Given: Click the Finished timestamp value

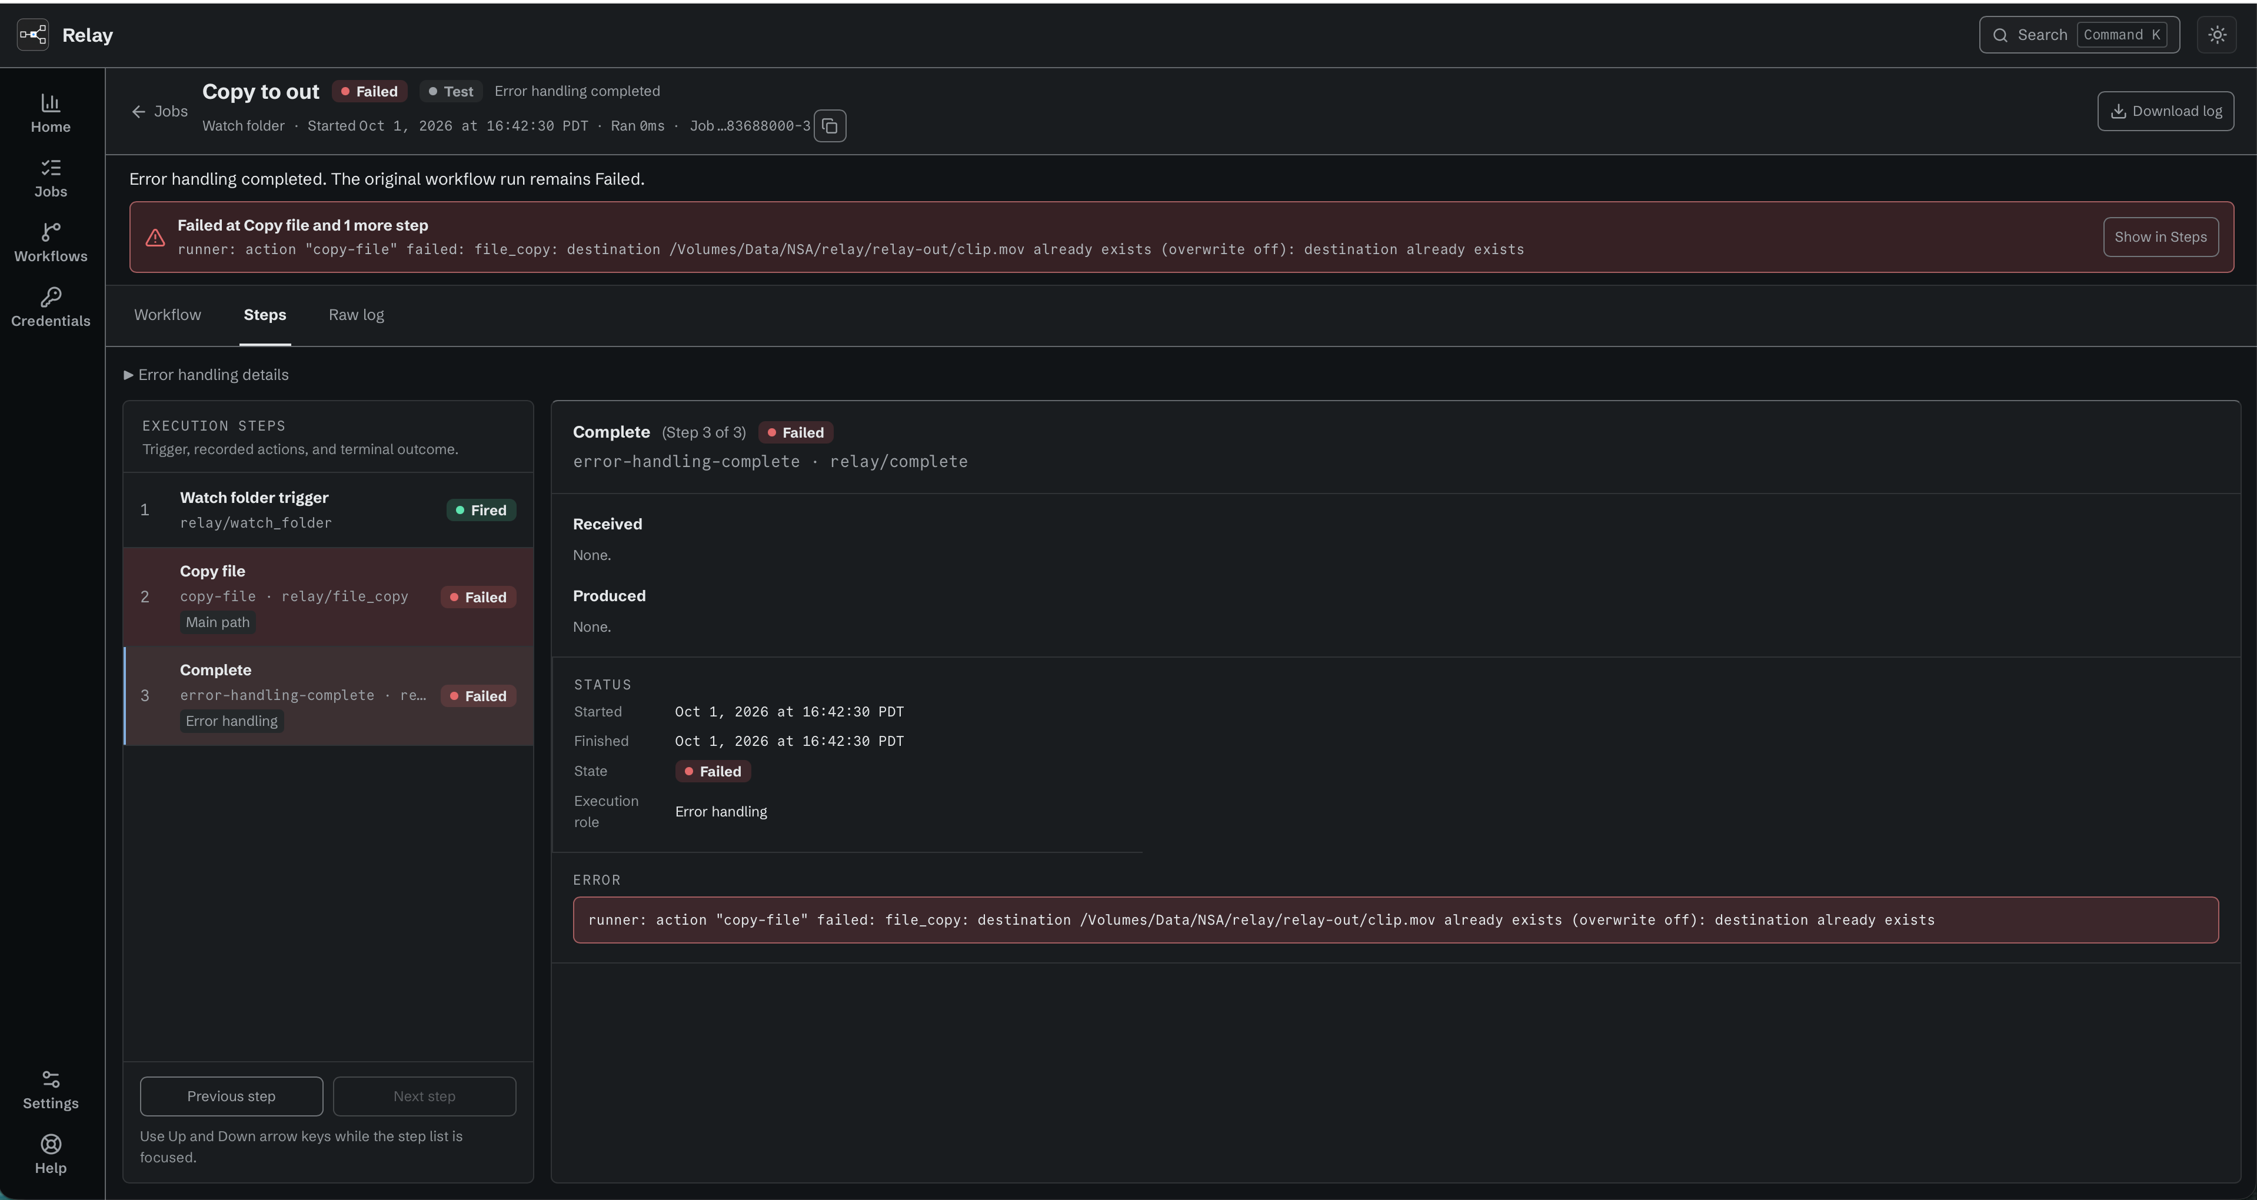Looking at the screenshot, I should coord(788,742).
